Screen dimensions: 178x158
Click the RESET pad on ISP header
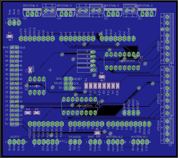tap(70, 79)
